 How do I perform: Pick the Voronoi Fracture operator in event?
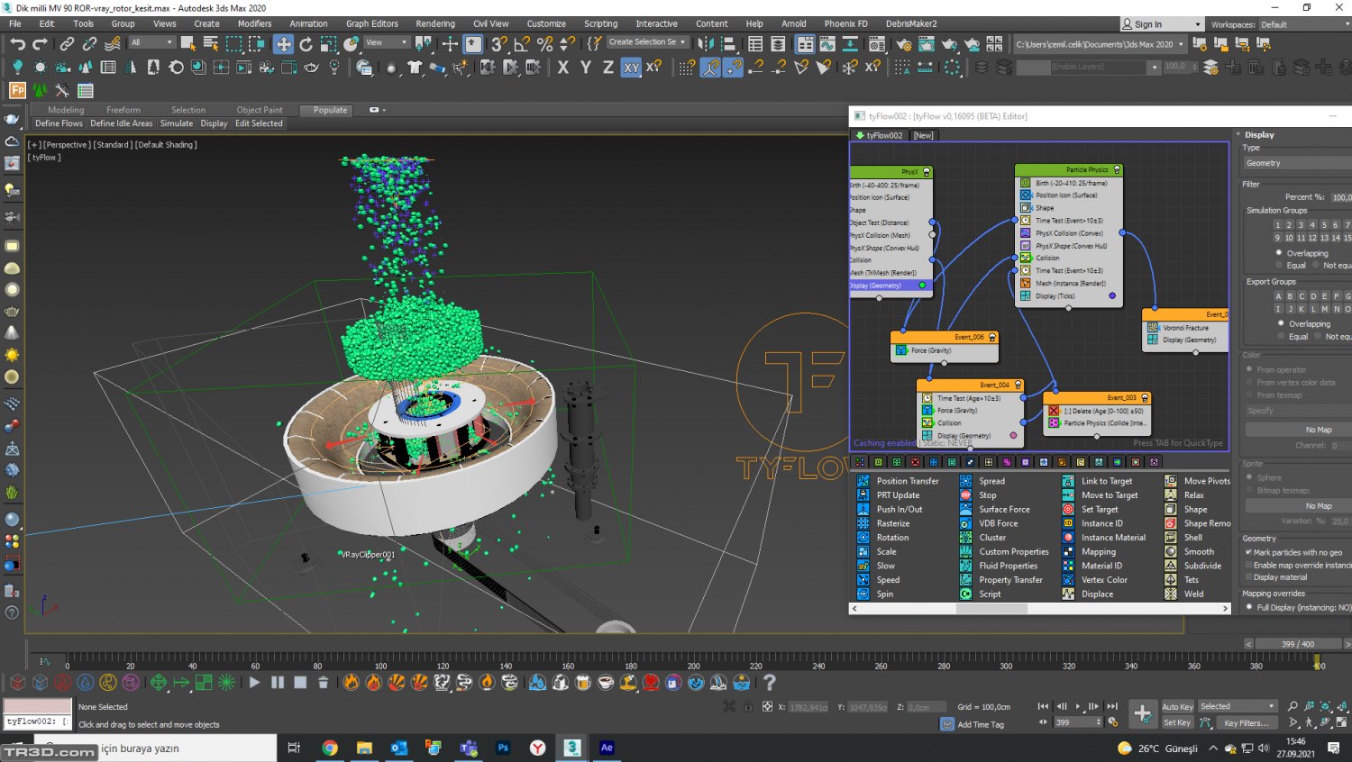click(x=1184, y=328)
